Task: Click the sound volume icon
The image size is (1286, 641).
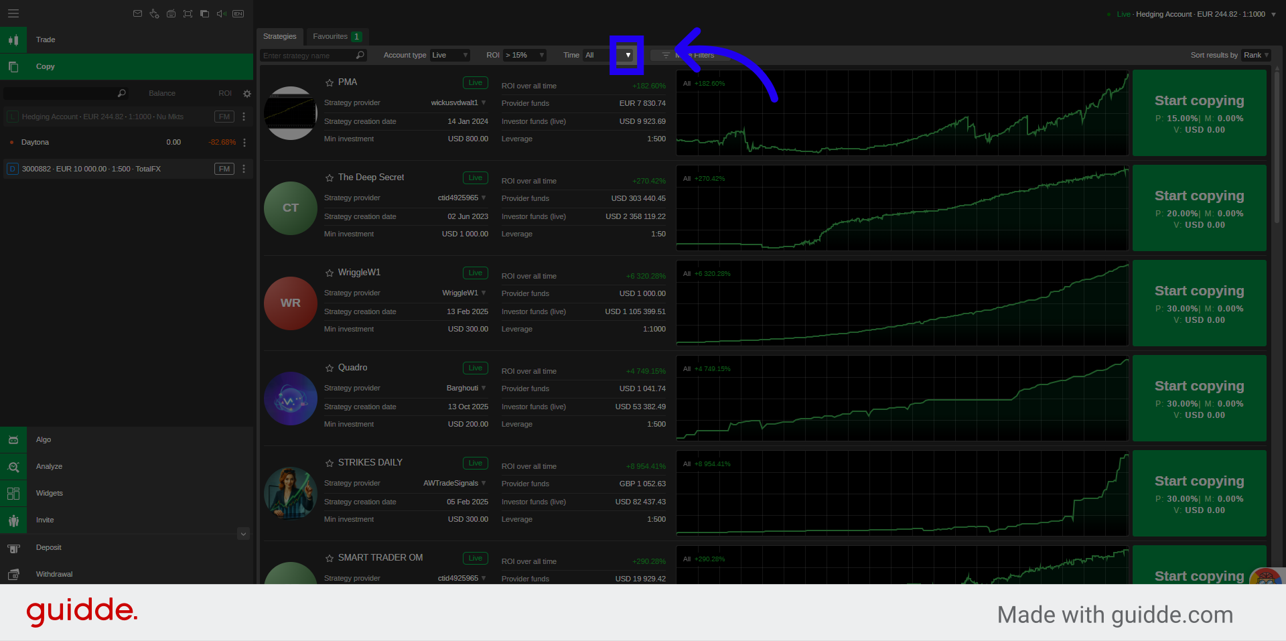Action: click(221, 13)
